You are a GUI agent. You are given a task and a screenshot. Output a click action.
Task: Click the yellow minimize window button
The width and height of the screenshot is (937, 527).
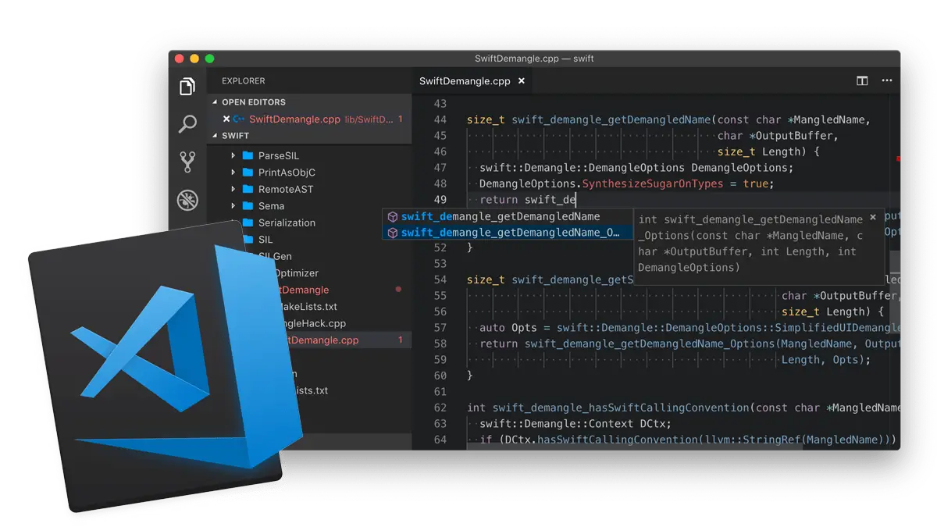pos(194,59)
